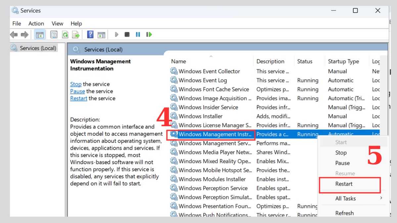Toggle the Show/Hide Action Pane toolbar icon

(x=102, y=34)
